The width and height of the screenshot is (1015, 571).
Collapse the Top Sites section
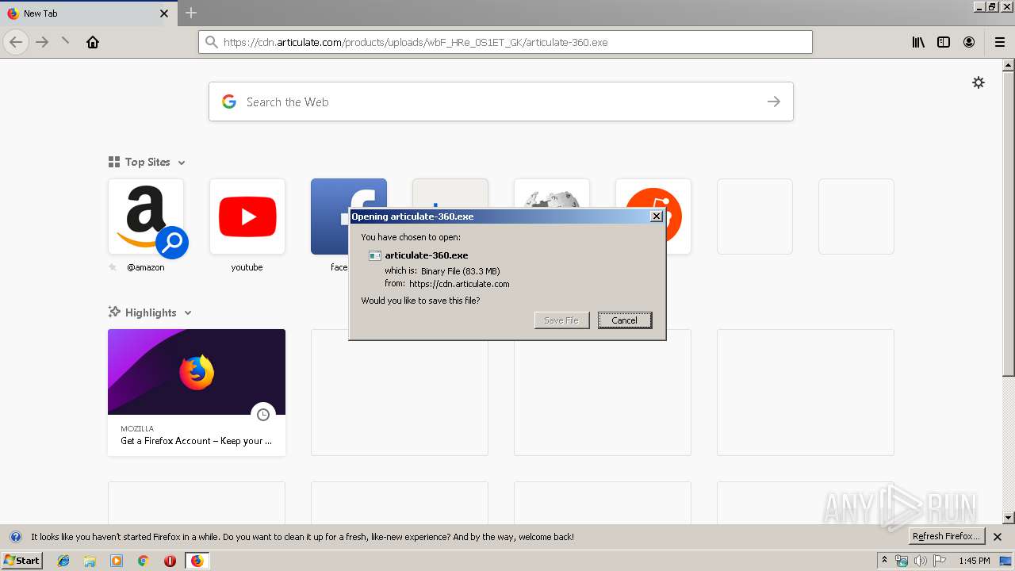(x=182, y=163)
